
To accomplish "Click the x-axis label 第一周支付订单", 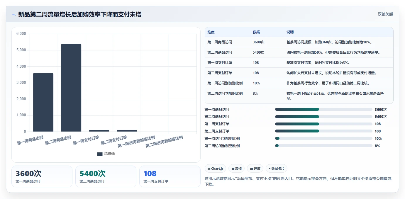I will pos(86,140).
